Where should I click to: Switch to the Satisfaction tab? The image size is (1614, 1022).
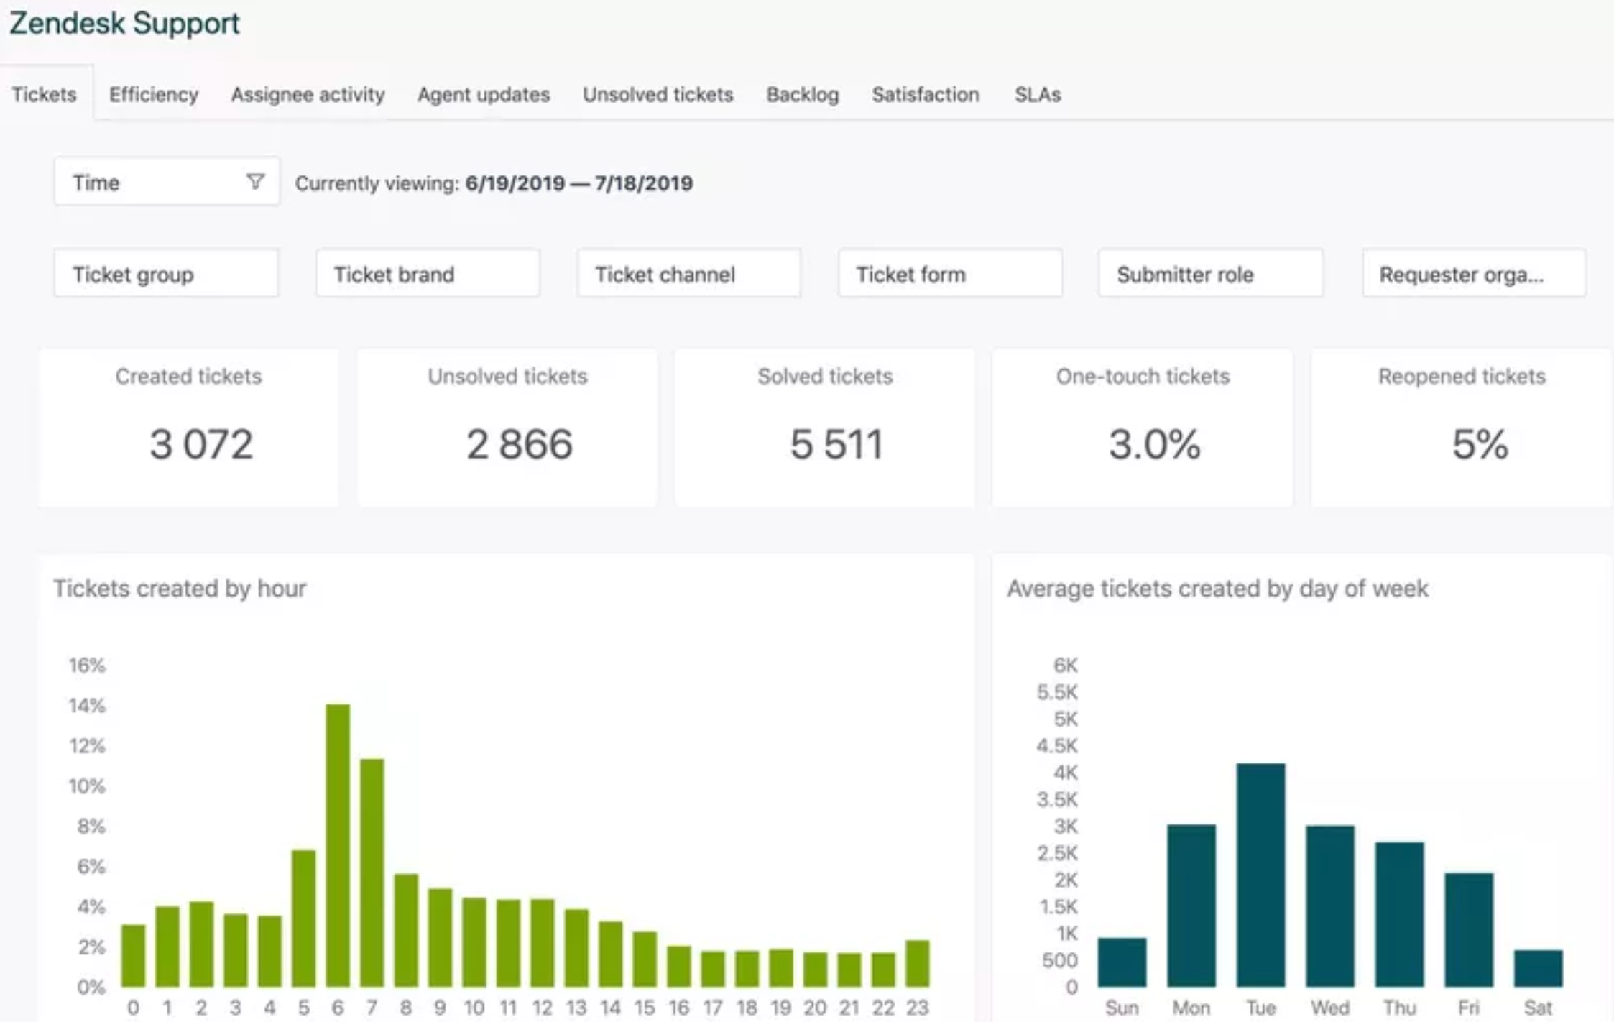(x=926, y=95)
